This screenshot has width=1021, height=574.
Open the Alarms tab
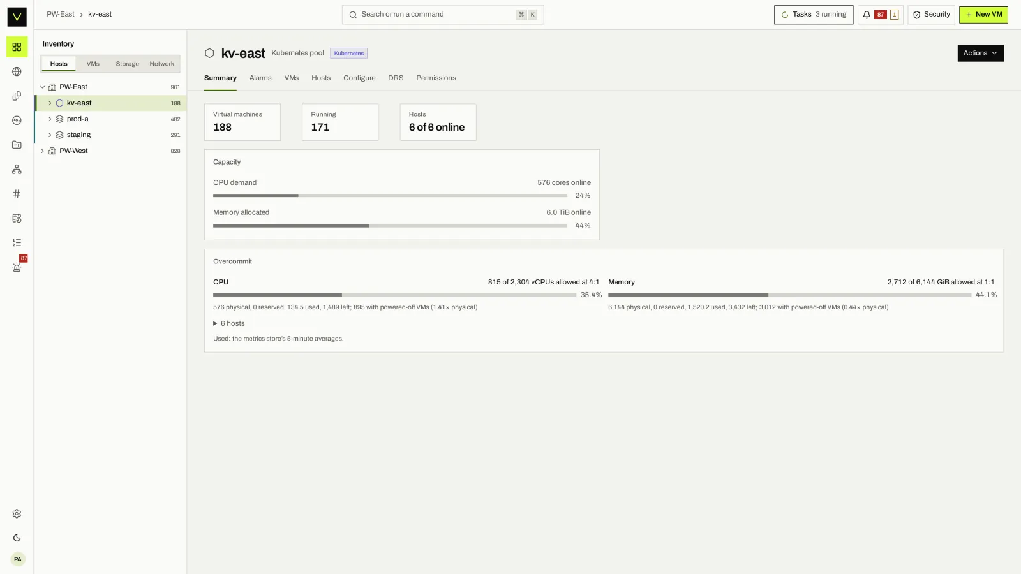point(260,78)
